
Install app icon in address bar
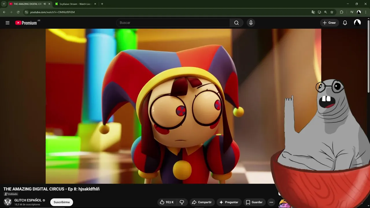319,12
